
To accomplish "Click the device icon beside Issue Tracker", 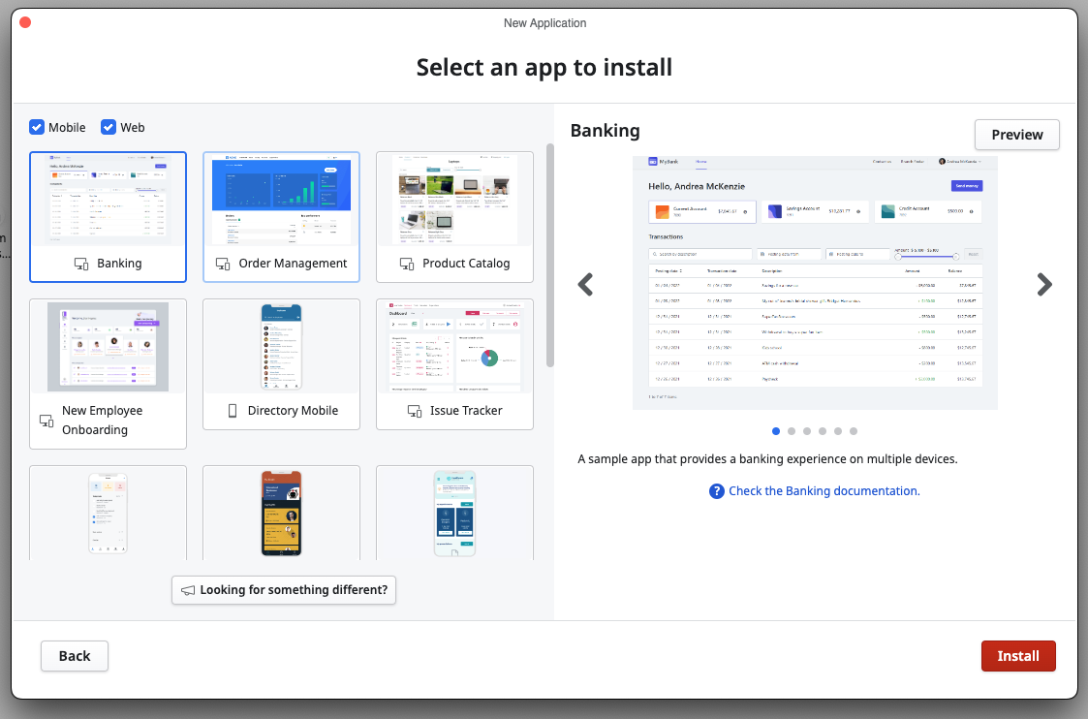I will pos(415,411).
